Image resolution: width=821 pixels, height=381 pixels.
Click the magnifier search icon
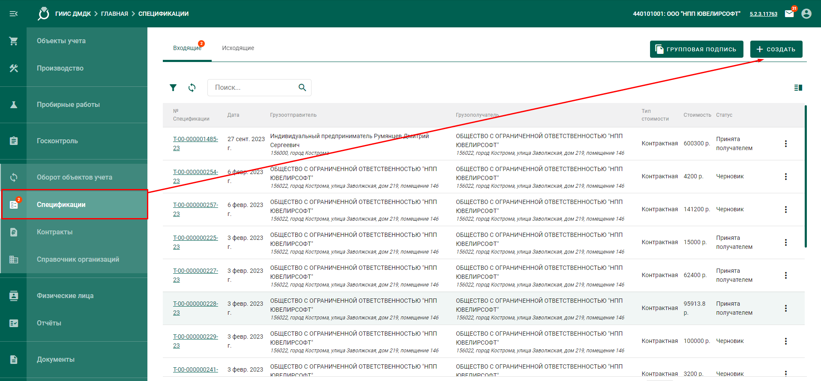point(302,88)
